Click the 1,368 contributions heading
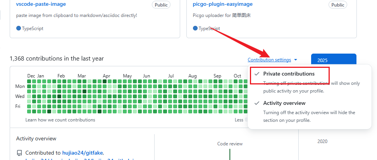The height and width of the screenshot is (160, 377). pos(57,59)
